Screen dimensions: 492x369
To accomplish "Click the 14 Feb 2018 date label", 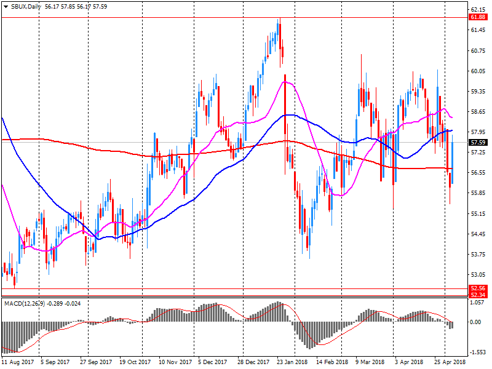I will (x=332, y=362).
